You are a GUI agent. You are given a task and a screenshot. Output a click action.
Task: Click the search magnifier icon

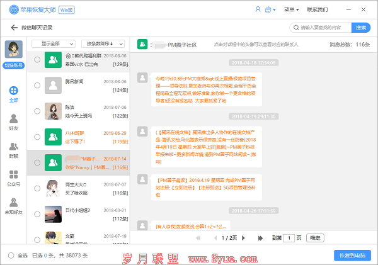click(x=296, y=28)
